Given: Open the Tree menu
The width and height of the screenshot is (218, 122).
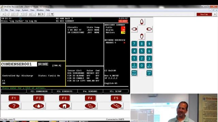Looking at the screenshot, I should pyautogui.click(x=12, y=10).
